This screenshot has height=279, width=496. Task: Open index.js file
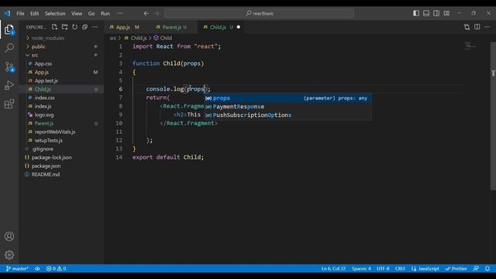coord(43,106)
